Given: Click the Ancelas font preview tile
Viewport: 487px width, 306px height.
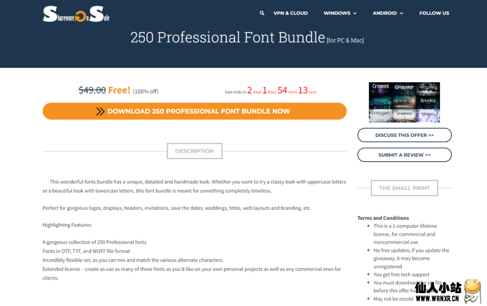Looking at the screenshot, I should click(x=428, y=102).
